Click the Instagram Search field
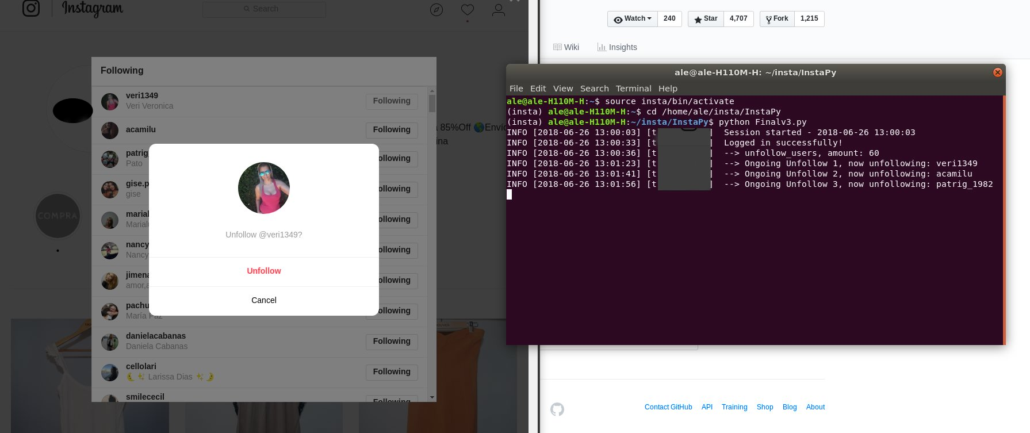Image resolution: width=1030 pixels, height=433 pixels. point(264,9)
